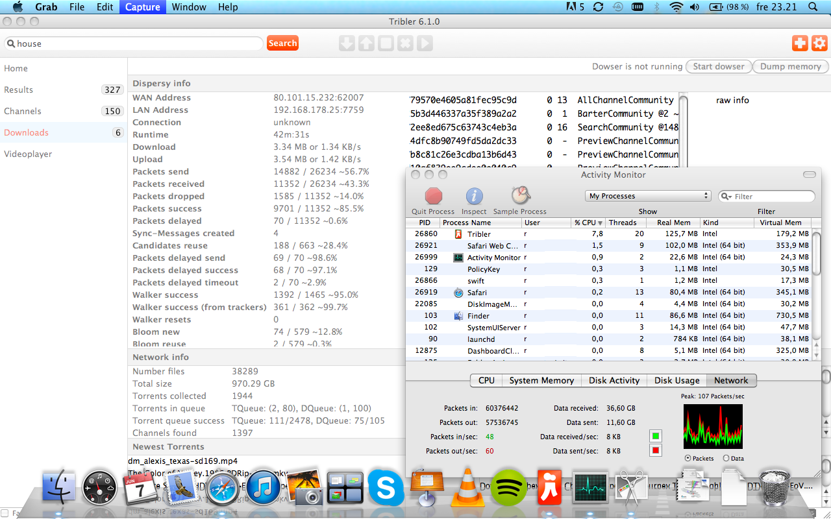This screenshot has height=519, width=831.
Task: Select the 'raw info' entry
Action: point(732,100)
